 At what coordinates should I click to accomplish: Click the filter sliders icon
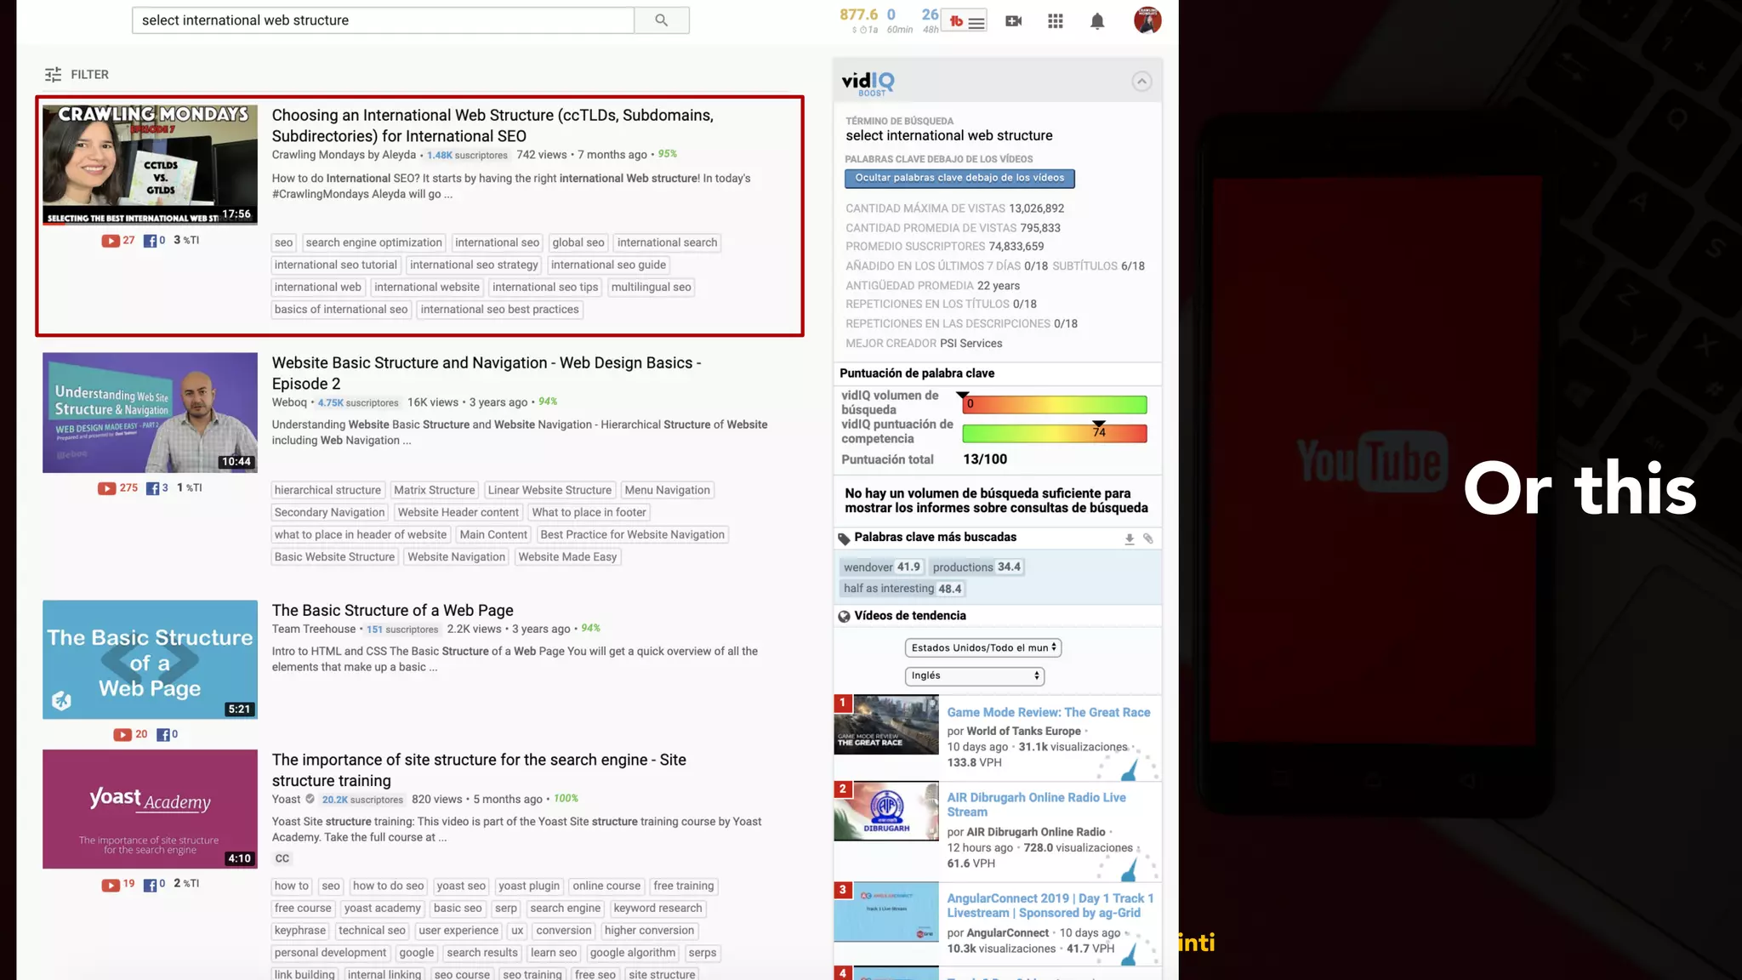[53, 75]
